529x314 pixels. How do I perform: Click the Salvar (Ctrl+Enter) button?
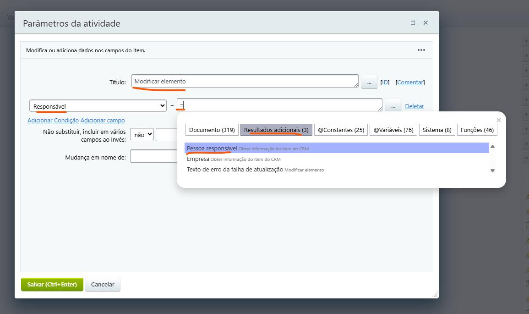pyautogui.click(x=52, y=284)
